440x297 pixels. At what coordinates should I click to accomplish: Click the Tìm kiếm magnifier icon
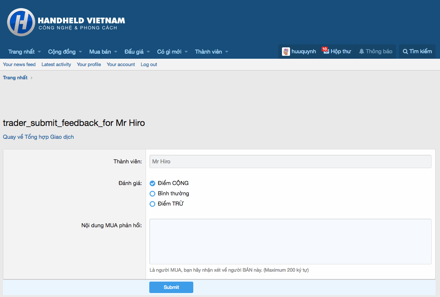click(x=405, y=52)
